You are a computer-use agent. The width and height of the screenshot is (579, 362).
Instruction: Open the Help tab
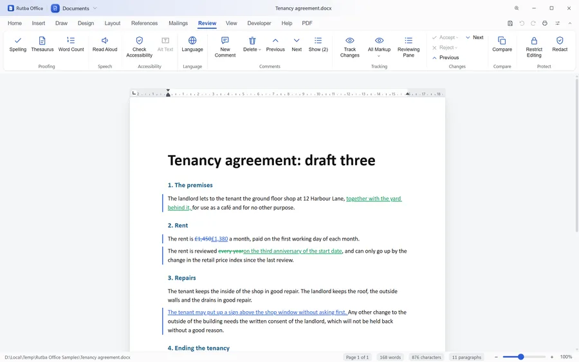pyautogui.click(x=286, y=23)
